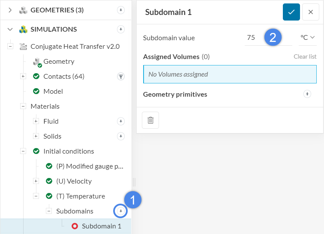Screen dimensions: 324x234
Task: Expand the Contacts tree node
Action: [x=23, y=76]
